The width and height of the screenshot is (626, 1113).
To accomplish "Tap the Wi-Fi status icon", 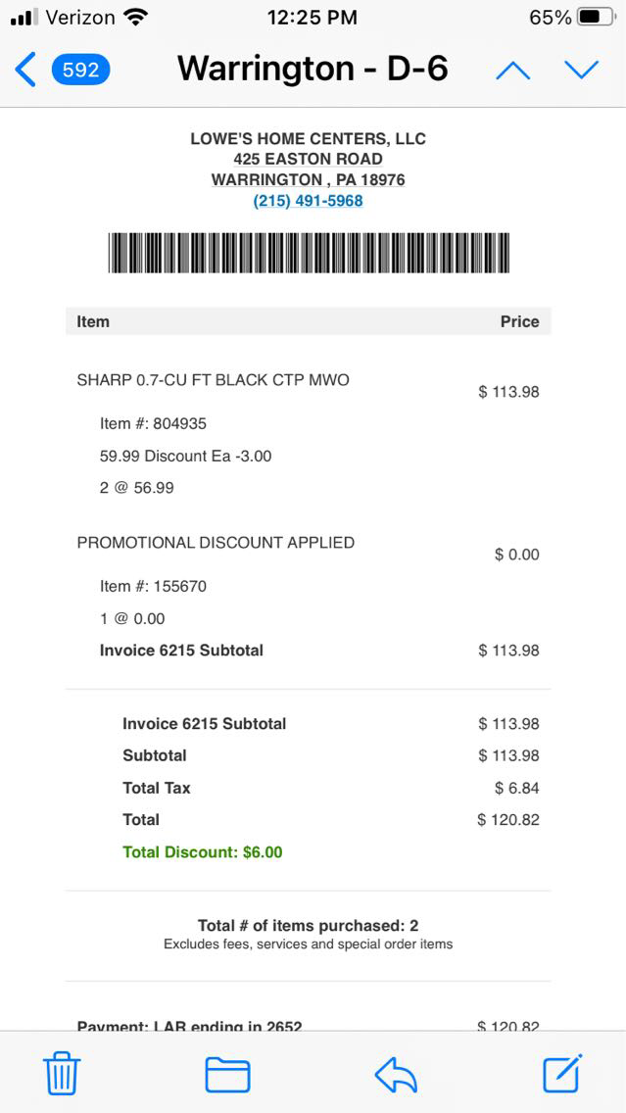I will [136, 17].
